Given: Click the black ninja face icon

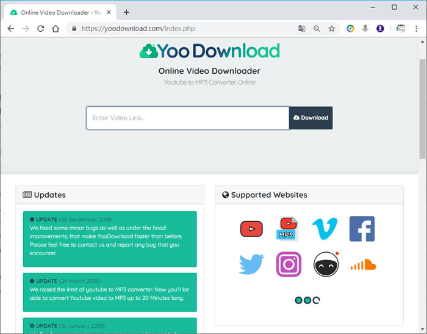Looking at the screenshot, I should [x=326, y=264].
